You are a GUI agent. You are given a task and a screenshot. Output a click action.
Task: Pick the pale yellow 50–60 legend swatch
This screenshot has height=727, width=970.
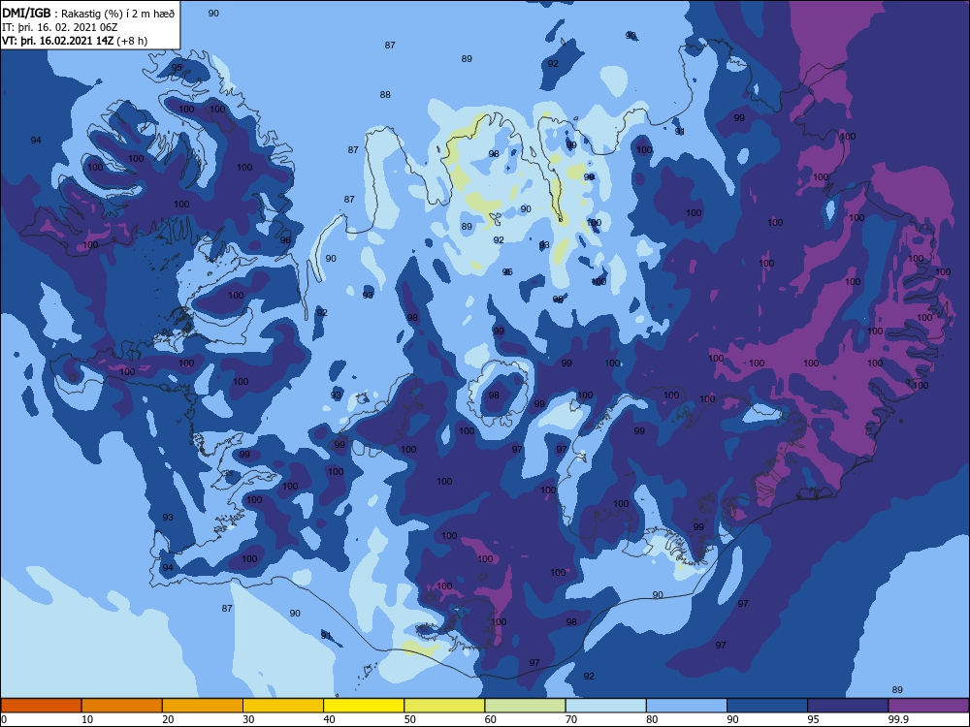coord(444,706)
